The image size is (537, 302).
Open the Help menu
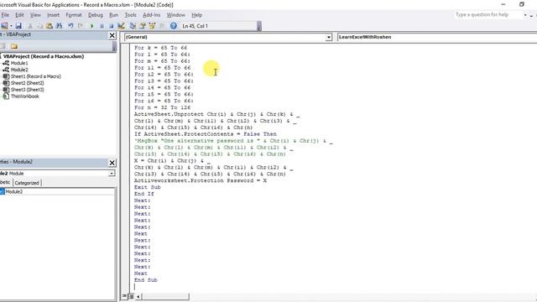click(x=196, y=15)
